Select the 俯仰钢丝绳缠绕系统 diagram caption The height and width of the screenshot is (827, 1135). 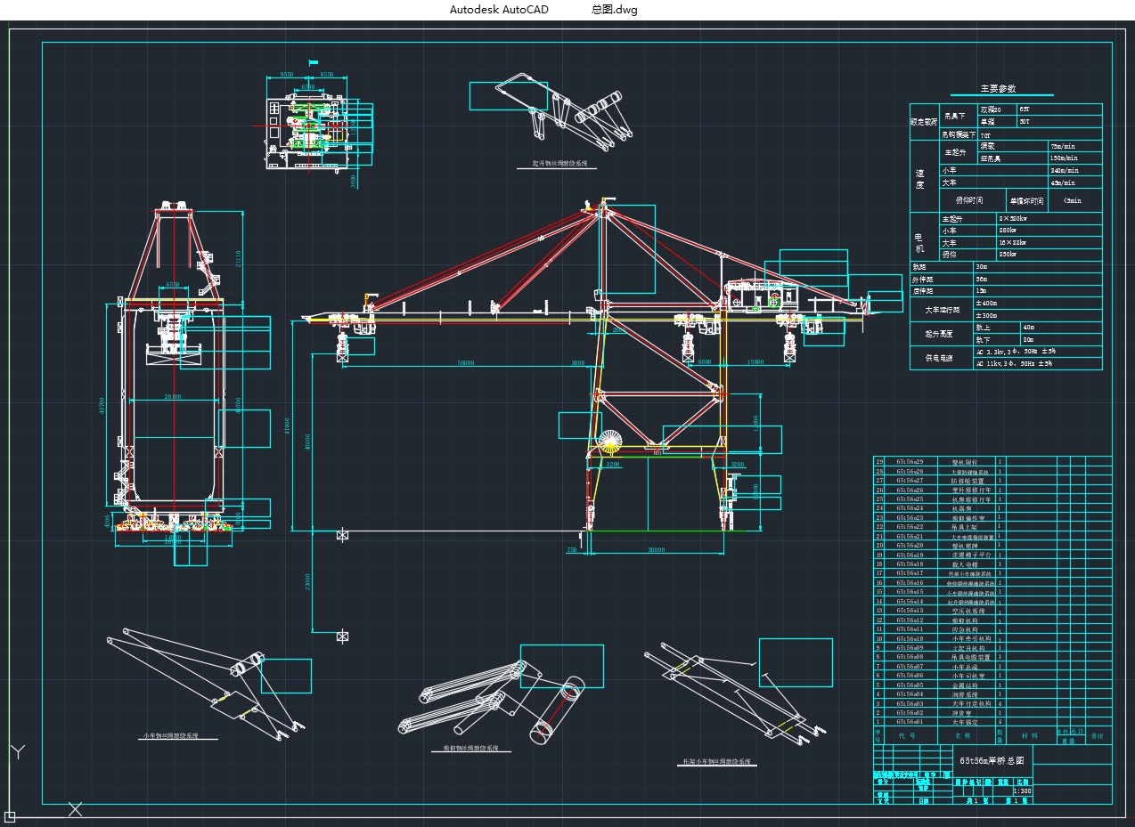470,749
